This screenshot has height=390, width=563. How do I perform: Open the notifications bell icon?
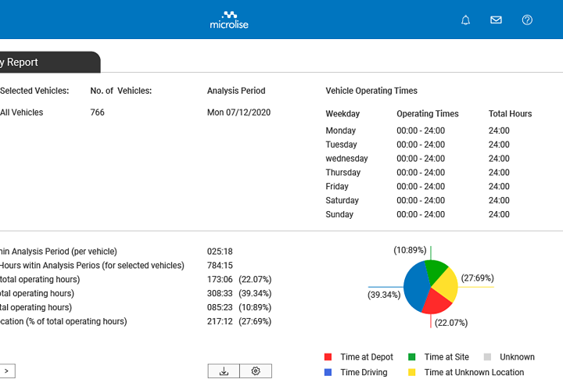(466, 20)
